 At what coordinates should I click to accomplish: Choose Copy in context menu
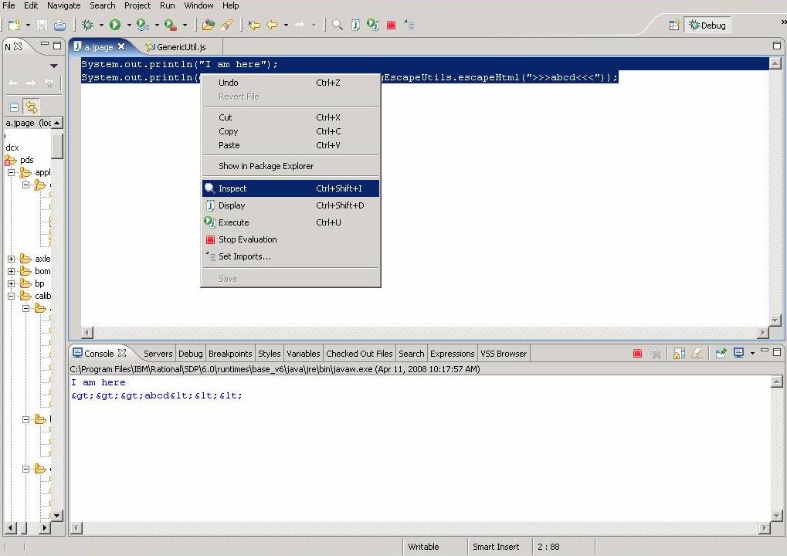[290, 131]
